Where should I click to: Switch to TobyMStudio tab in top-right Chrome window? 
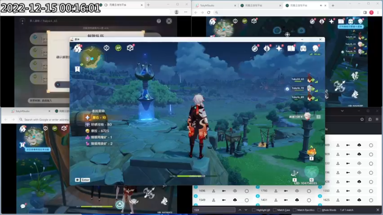215,5
